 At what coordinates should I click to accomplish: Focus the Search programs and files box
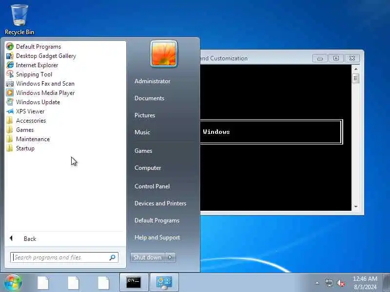coord(64,257)
